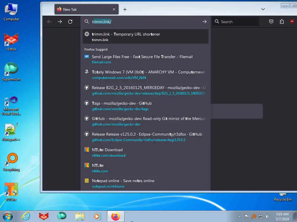Click the browser forward arrow
The height and width of the screenshot is (222, 297).
click(x=60, y=22)
